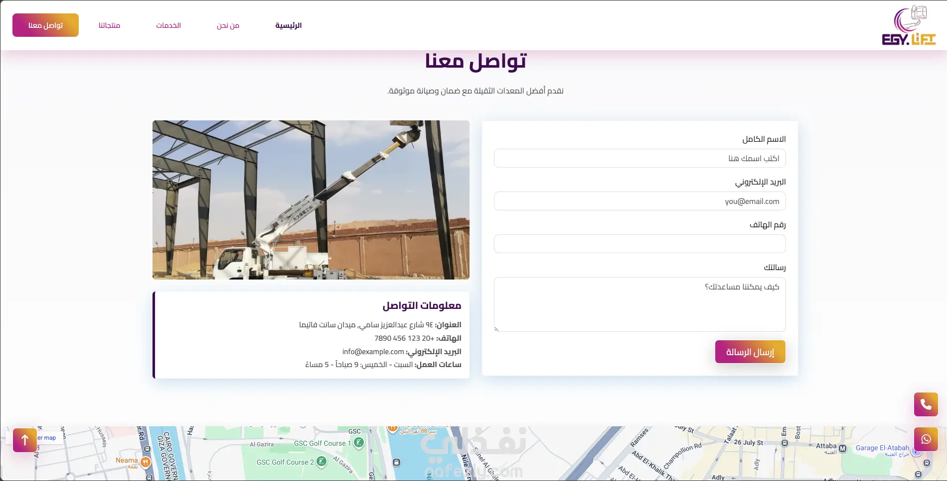Click the scroll-to-top arrow button
Screen dimensions: 947x481
tap(25, 440)
